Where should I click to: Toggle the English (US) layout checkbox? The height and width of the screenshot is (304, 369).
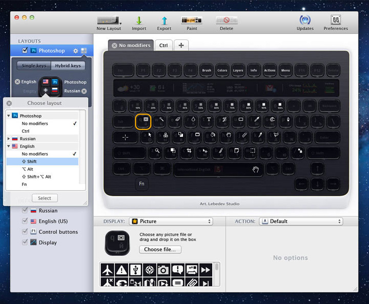click(x=25, y=221)
